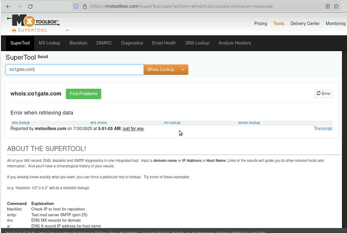Open the Blacklists tab
Screen dimensions: 347x233
(x=78, y=43)
